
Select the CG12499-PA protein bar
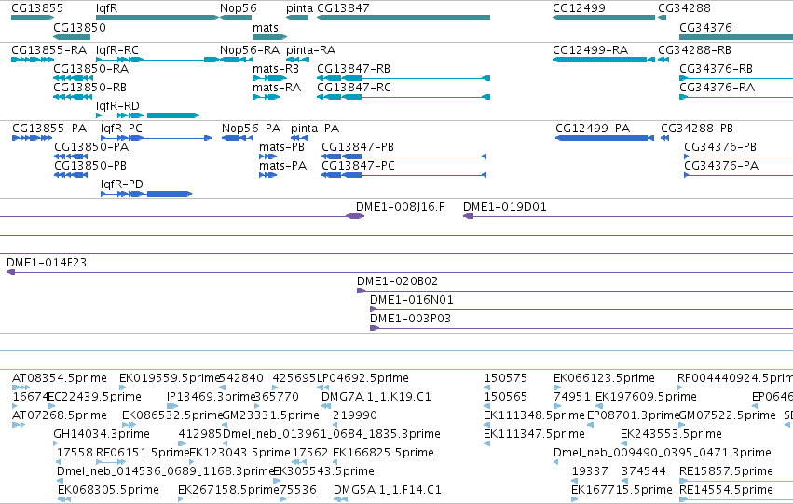[605, 138]
